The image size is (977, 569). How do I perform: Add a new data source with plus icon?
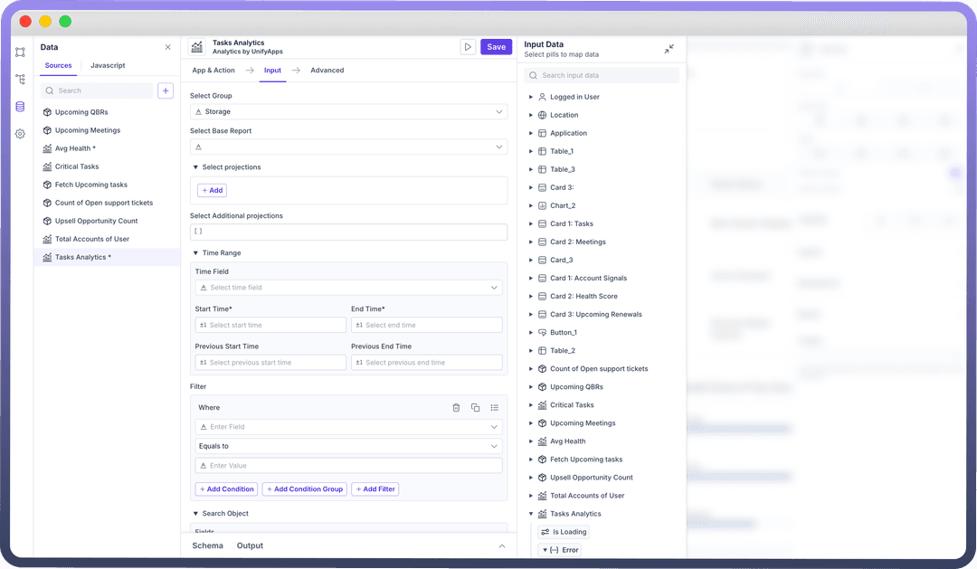click(x=166, y=90)
